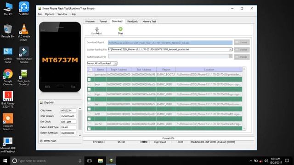Image resolution: width=294 pixels, height=165 pixels.
Task: Click the Location column header
Action: click(209, 70)
